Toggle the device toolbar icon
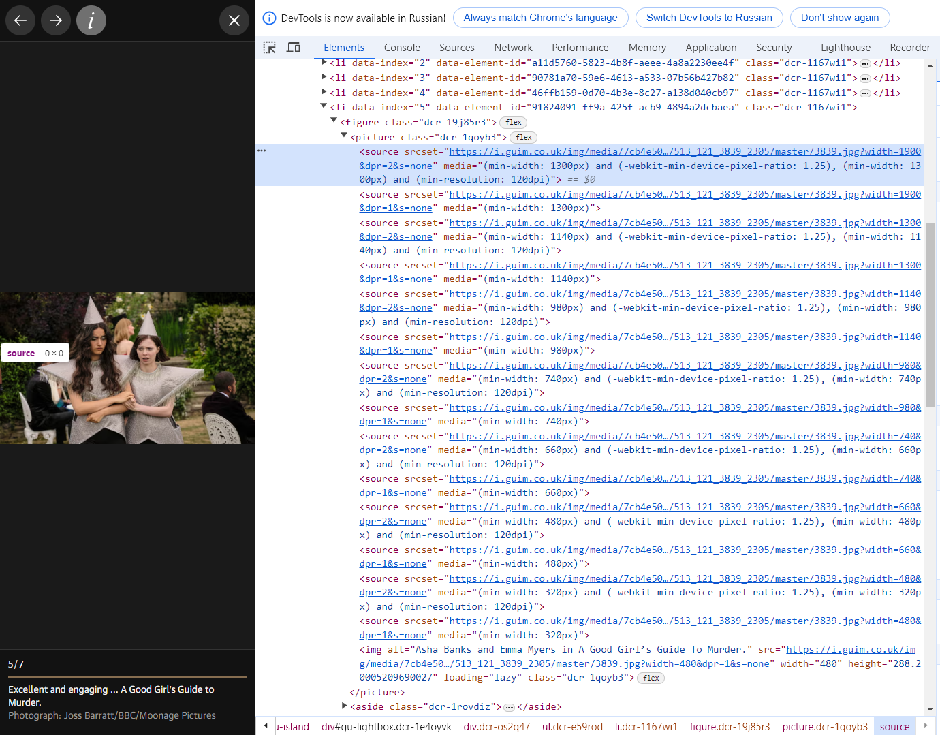This screenshot has height=735, width=940. [x=294, y=48]
